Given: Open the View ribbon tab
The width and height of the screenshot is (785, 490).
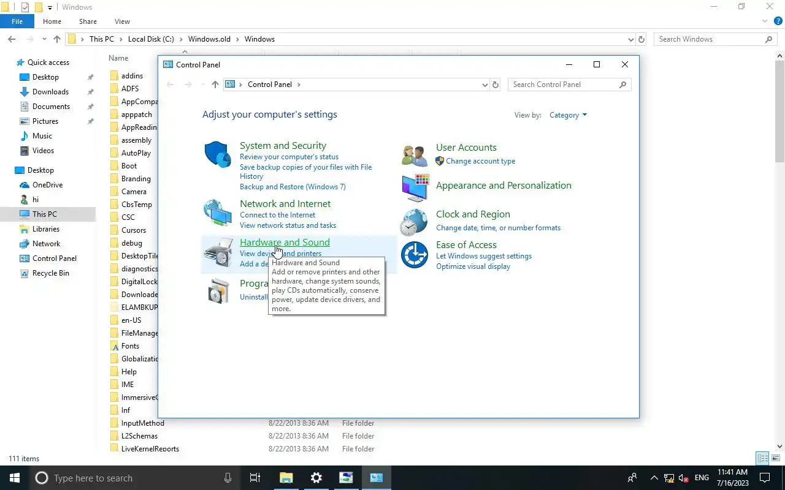Looking at the screenshot, I should [x=122, y=21].
